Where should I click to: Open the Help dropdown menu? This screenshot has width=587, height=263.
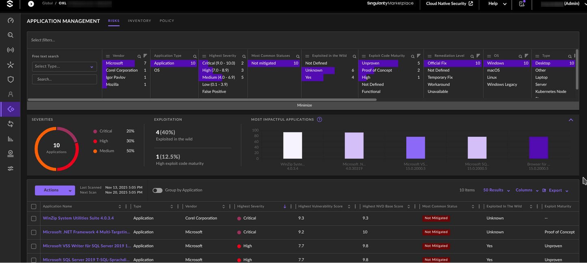(x=496, y=4)
